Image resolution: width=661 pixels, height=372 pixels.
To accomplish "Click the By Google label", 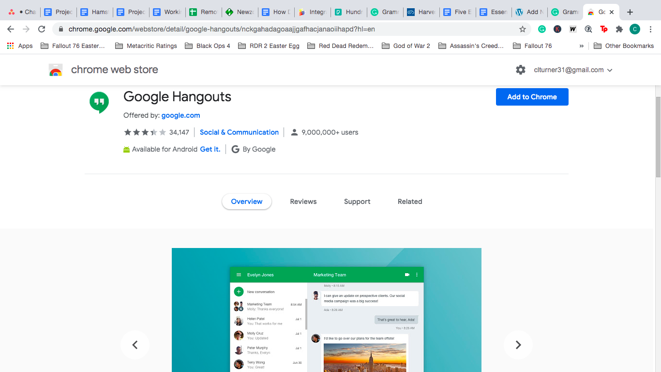I will [259, 149].
